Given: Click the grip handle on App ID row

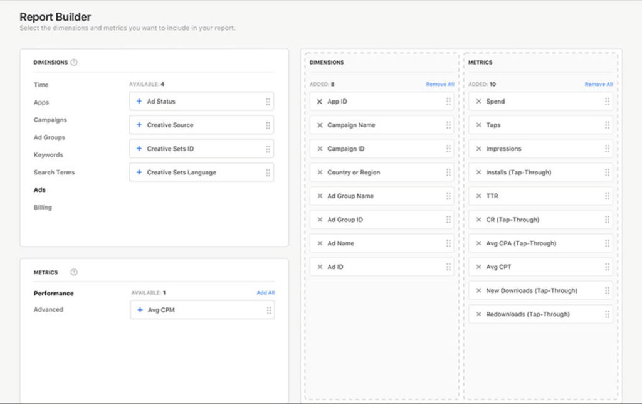Looking at the screenshot, I should tap(448, 102).
